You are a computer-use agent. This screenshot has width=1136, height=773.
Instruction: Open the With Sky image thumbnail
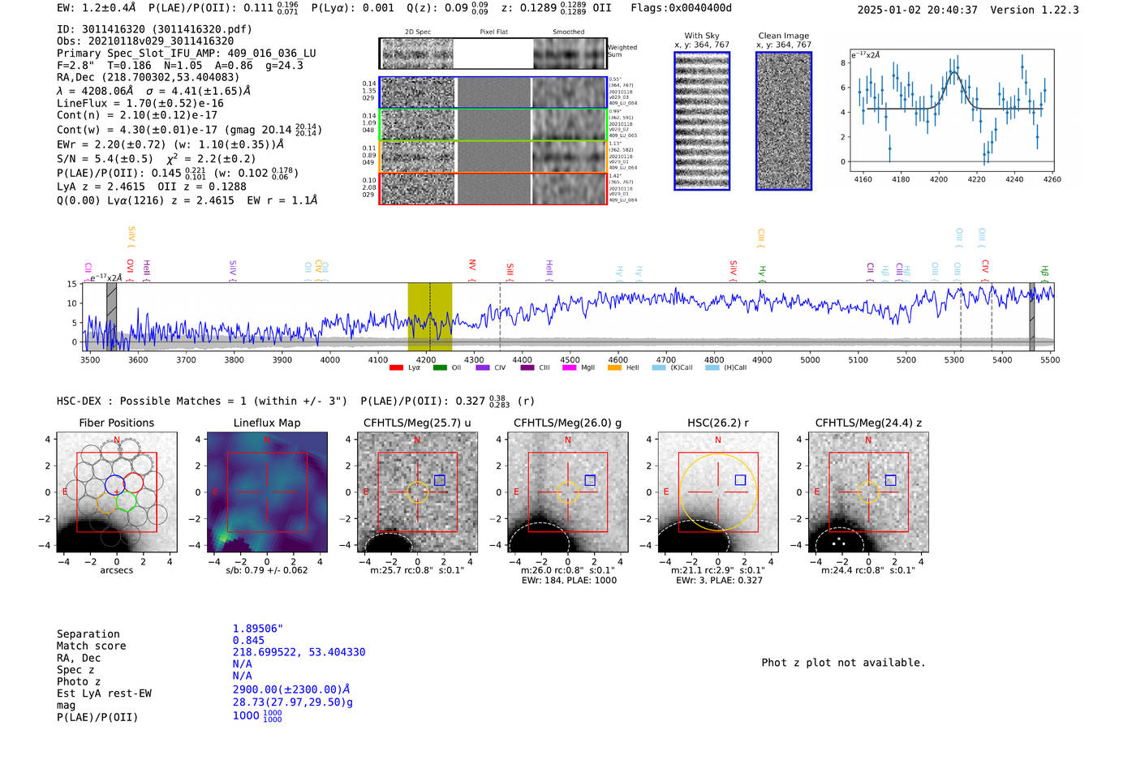pyautogui.click(x=702, y=121)
